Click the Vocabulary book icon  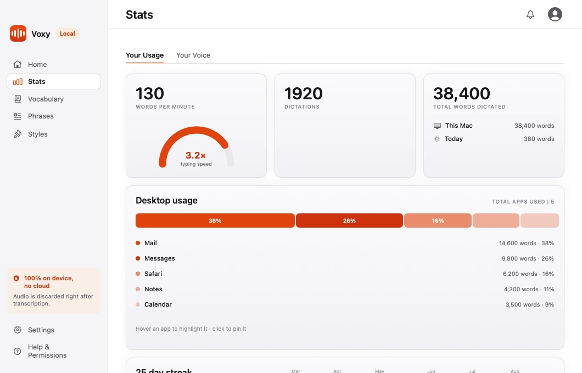18,99
